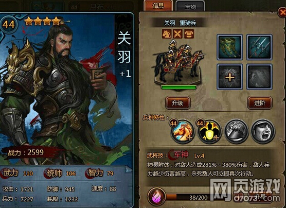
Task: Close the general info panel
Action: point(282,12)
